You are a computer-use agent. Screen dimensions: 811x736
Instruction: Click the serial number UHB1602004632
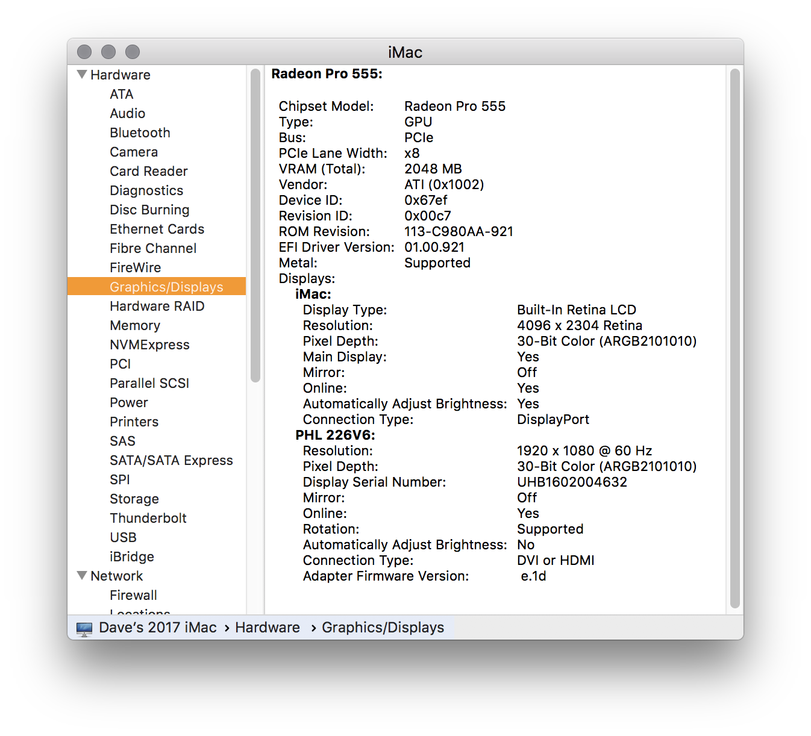point(572,482)
